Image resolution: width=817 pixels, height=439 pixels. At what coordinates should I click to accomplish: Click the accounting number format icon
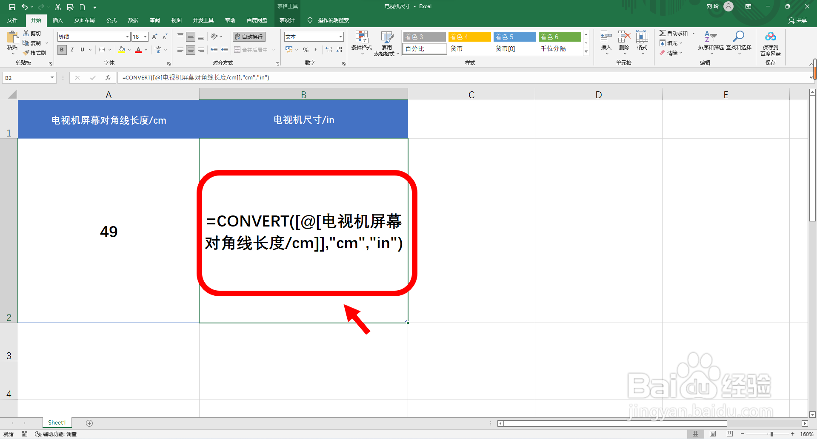point(289,50)
